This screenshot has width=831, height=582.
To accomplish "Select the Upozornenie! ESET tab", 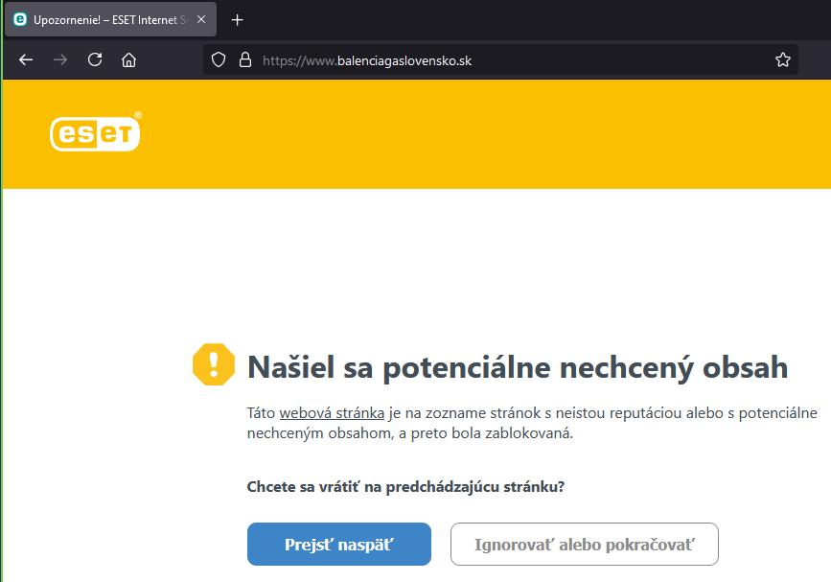I will coord(105,19).
